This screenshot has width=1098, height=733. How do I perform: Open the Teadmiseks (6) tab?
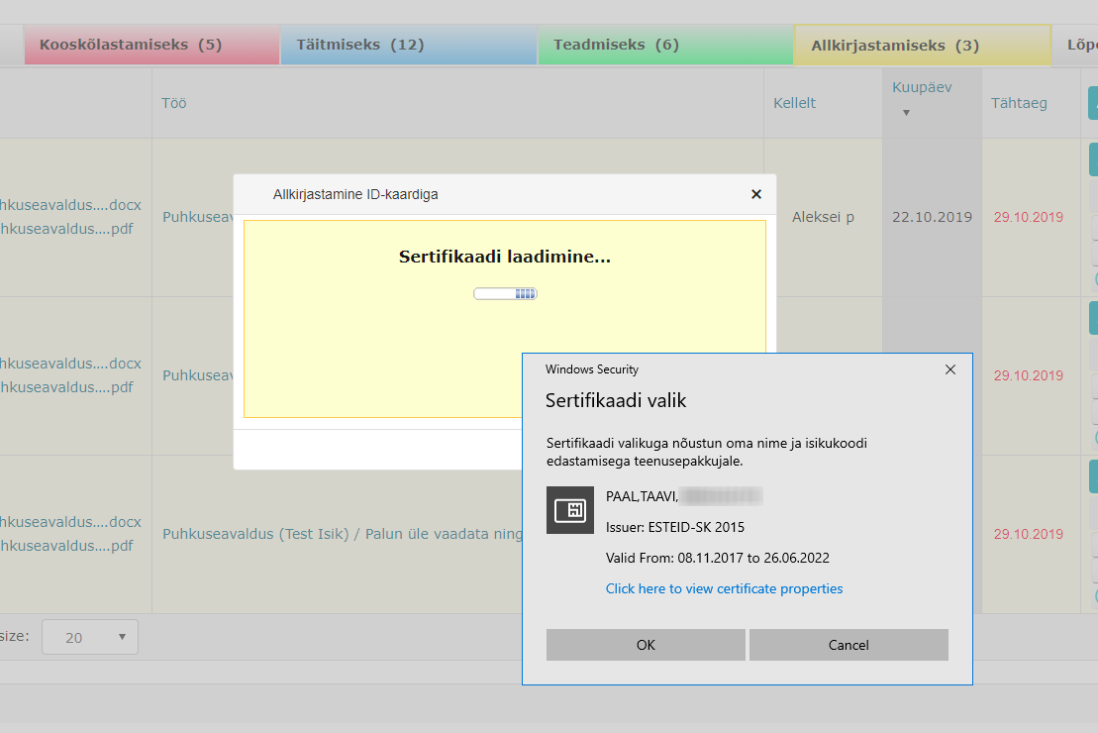coord(665,45)
